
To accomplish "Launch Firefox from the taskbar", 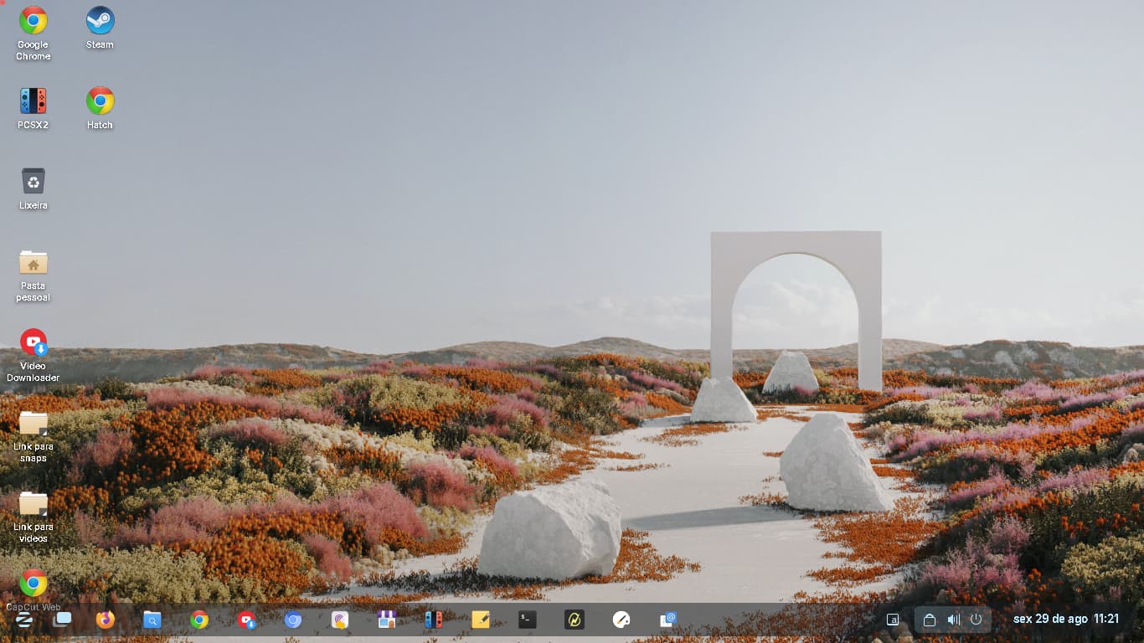I will point(105,620).
